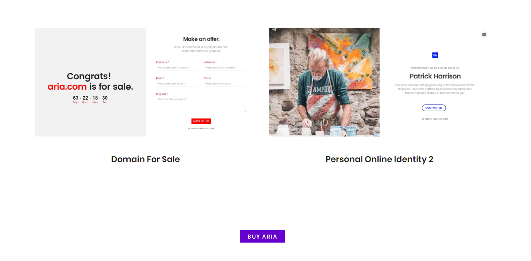Click the Phone input field

pos(224,84)
